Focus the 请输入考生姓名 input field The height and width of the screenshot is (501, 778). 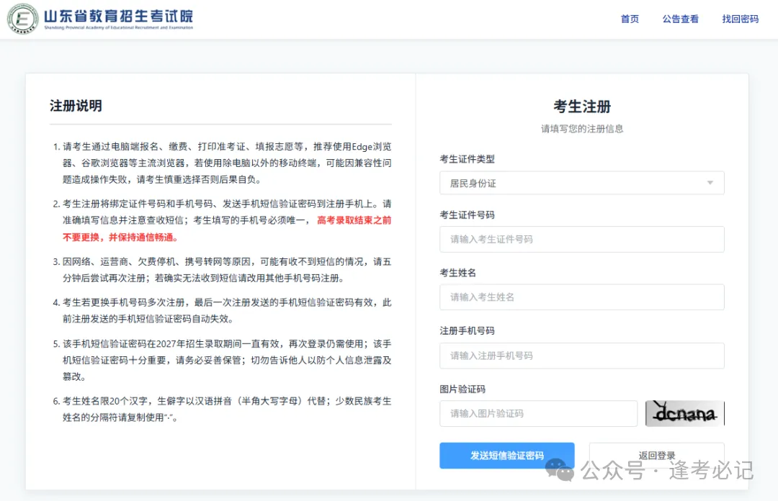[581, 297]
